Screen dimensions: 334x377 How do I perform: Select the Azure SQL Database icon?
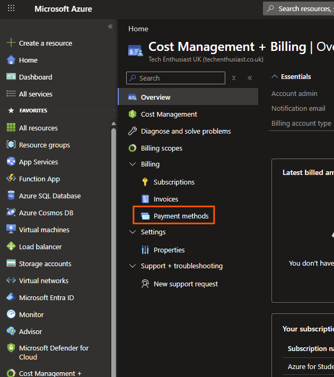[11, 196]
